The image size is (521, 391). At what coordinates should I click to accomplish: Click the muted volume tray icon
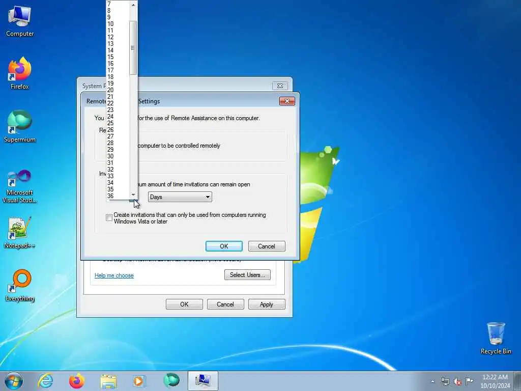click(x=457, y=381)
